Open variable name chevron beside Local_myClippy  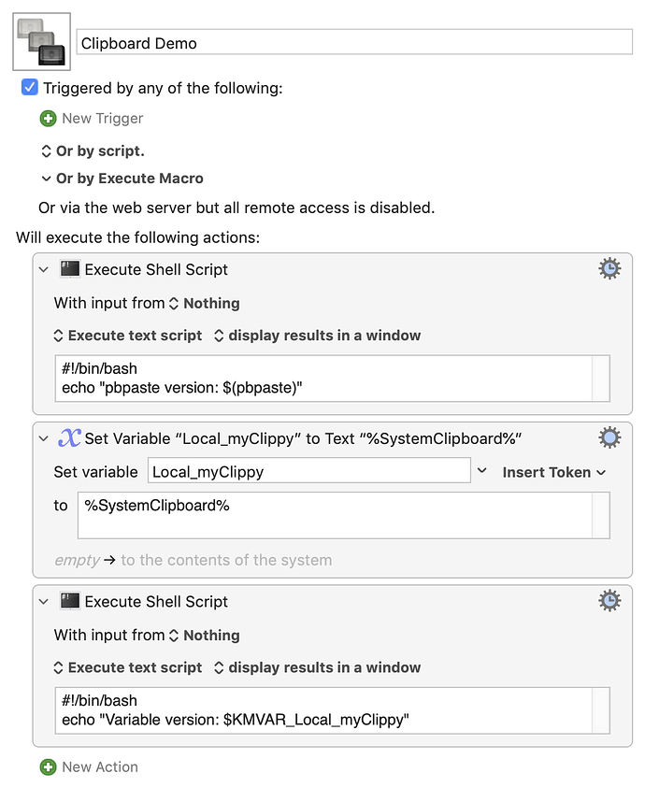481,471
